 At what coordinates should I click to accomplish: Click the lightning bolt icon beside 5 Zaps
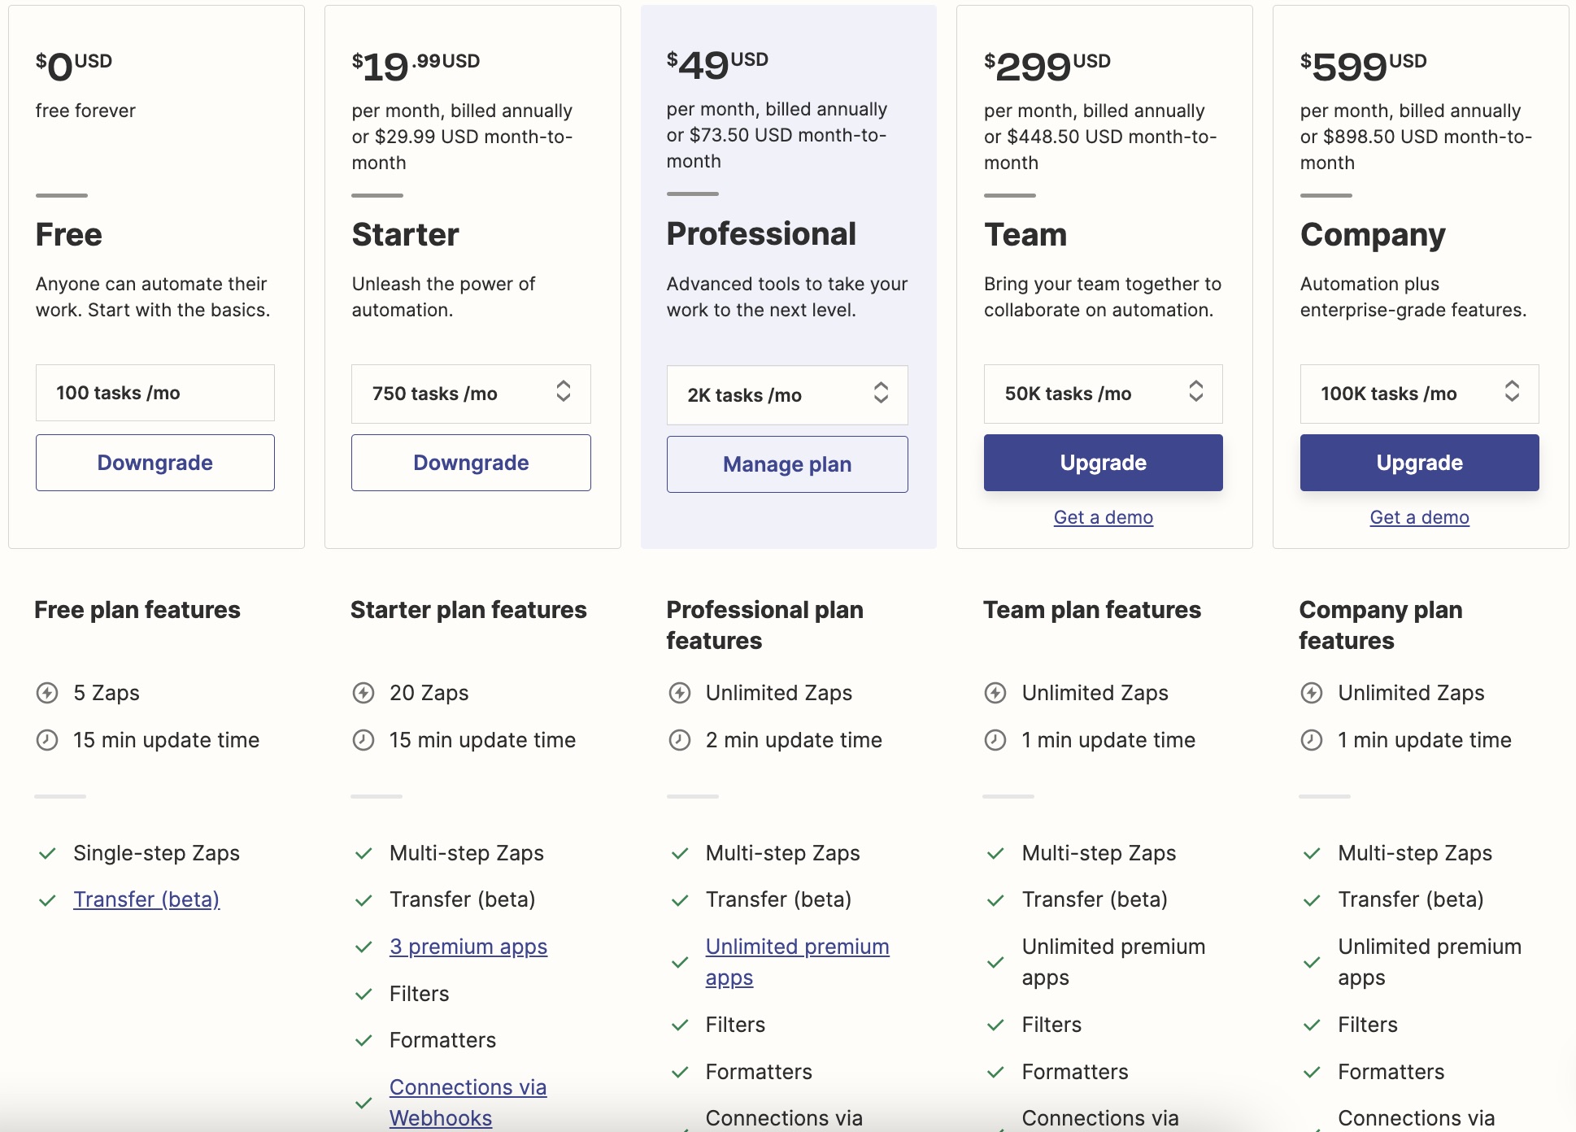47,693
